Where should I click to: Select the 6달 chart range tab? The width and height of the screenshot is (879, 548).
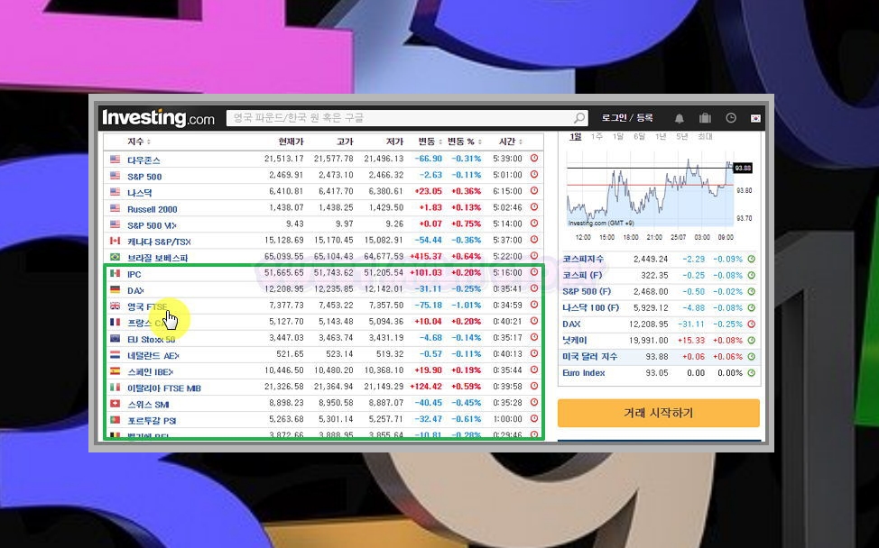[x=639, y=137]
